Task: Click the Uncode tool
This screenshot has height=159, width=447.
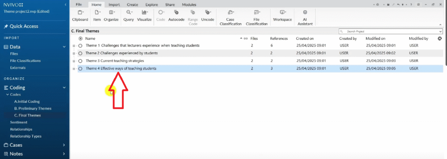Action: (x=207, y=16)
